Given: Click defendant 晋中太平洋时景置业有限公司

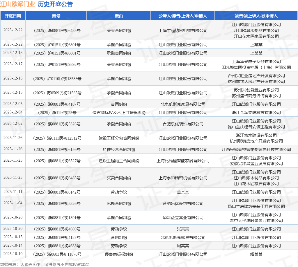Looking at the screenshot, I should point(256,221).
